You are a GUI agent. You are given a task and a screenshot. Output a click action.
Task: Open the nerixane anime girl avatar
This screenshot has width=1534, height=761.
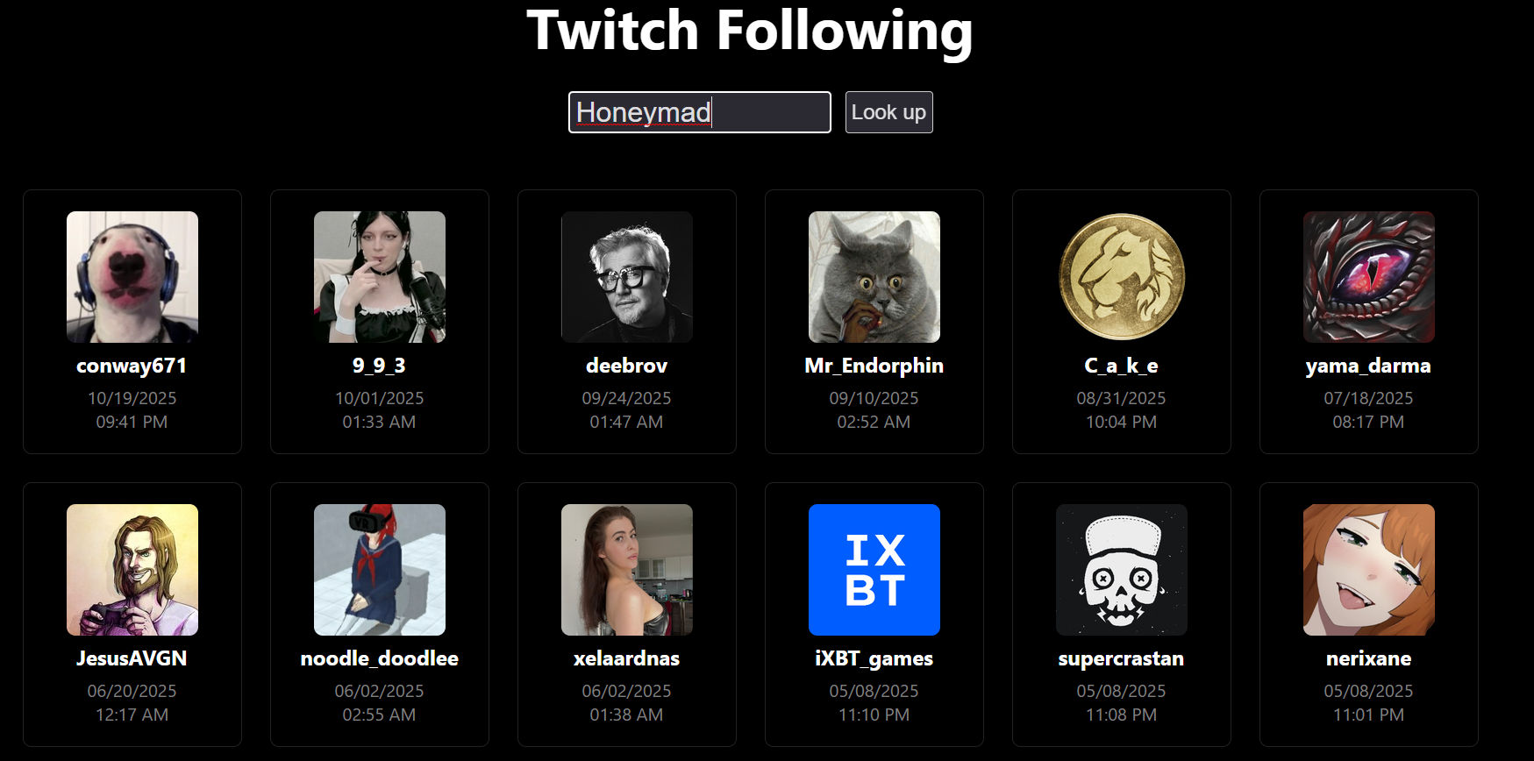tap(1369, 570)
